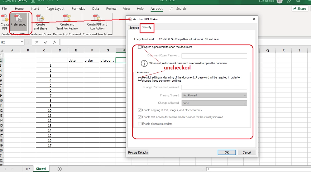
Task: Click the info icon in Security tab
Action: point(144,63)
